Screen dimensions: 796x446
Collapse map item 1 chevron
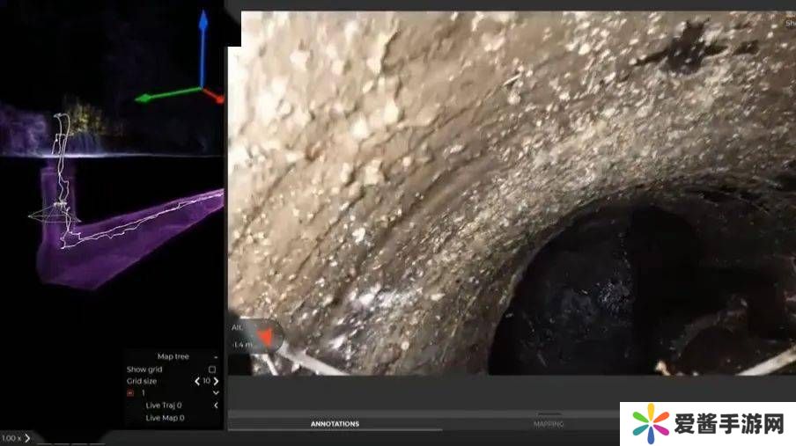click(216, 393)
